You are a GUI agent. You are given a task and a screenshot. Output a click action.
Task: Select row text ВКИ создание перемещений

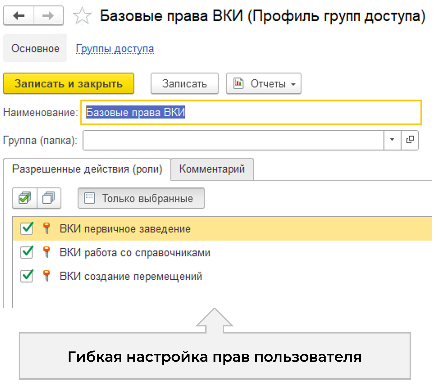tap(131, 276)
